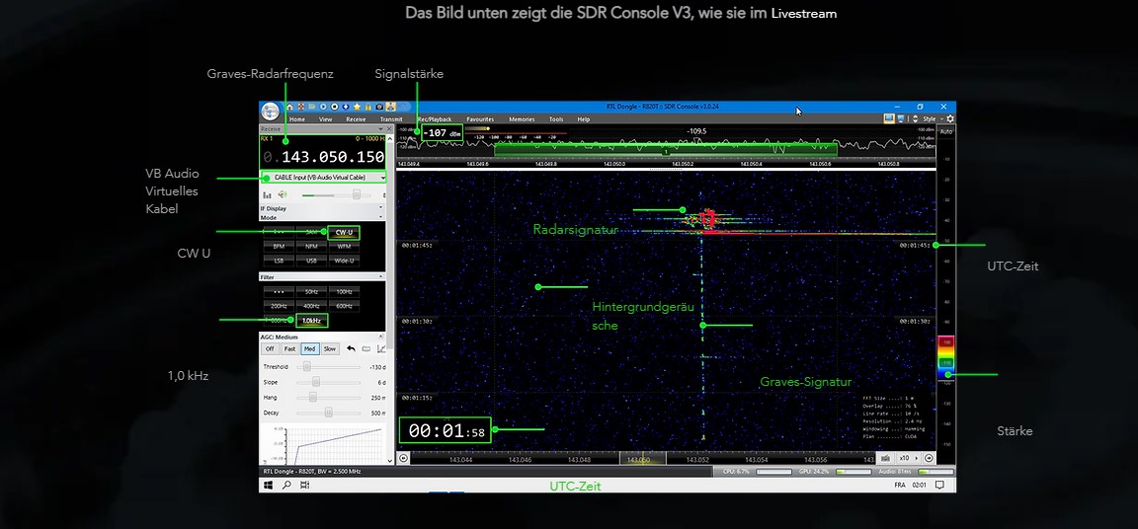Select USB mode

pyautogui.click(x=311, y=261)
